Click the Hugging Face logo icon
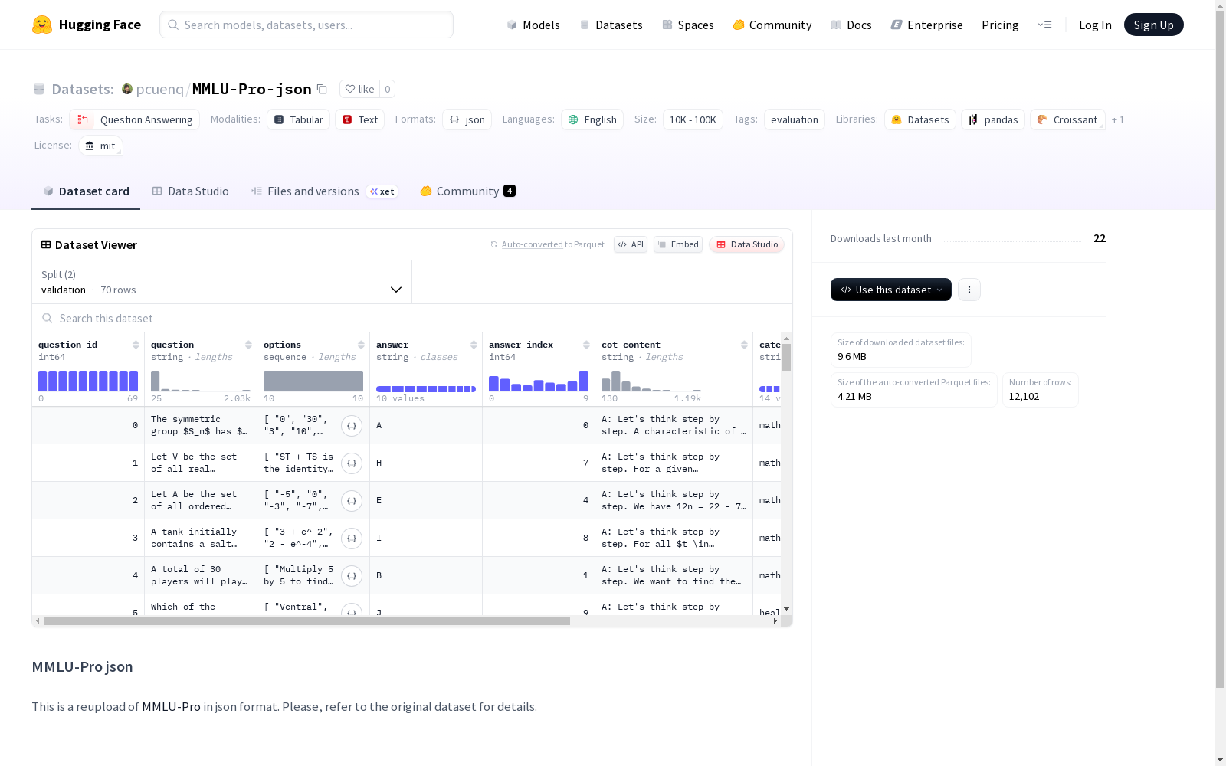 click(42, 25)
